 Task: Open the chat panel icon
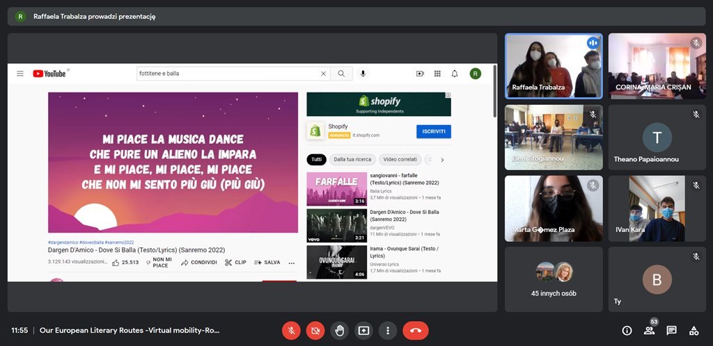pos(672,331)
